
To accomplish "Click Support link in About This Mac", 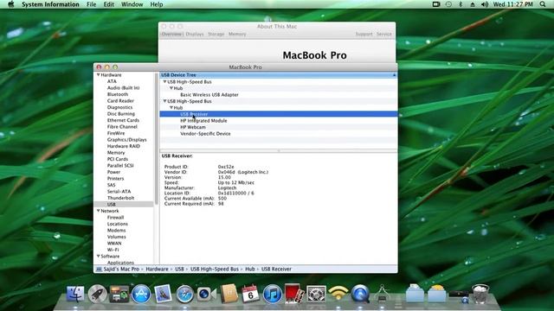I will [364, 35].
